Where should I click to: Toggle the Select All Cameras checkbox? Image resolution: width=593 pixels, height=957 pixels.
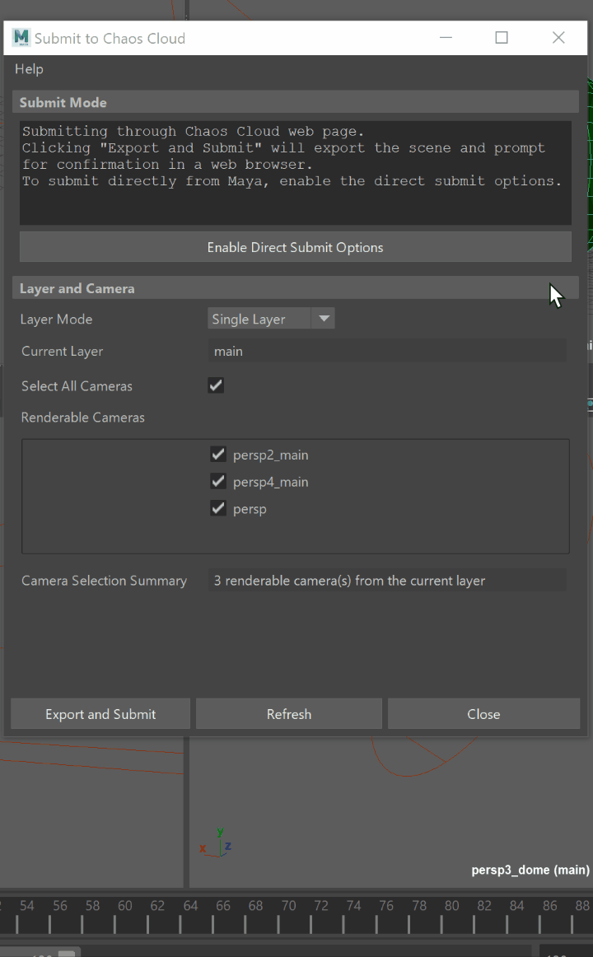click(215, 385)
